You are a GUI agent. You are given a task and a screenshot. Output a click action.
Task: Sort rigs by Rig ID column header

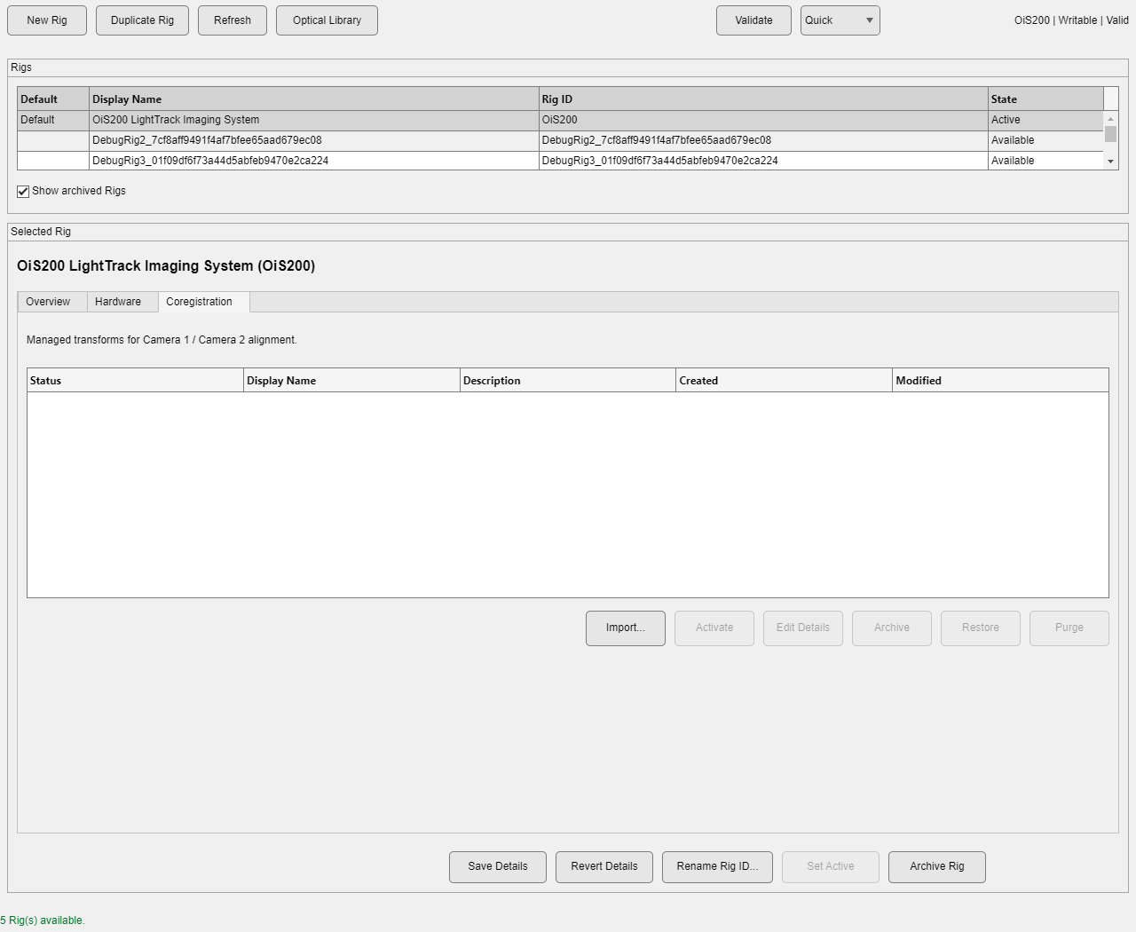pyautogui.click(x=763, y=99)
